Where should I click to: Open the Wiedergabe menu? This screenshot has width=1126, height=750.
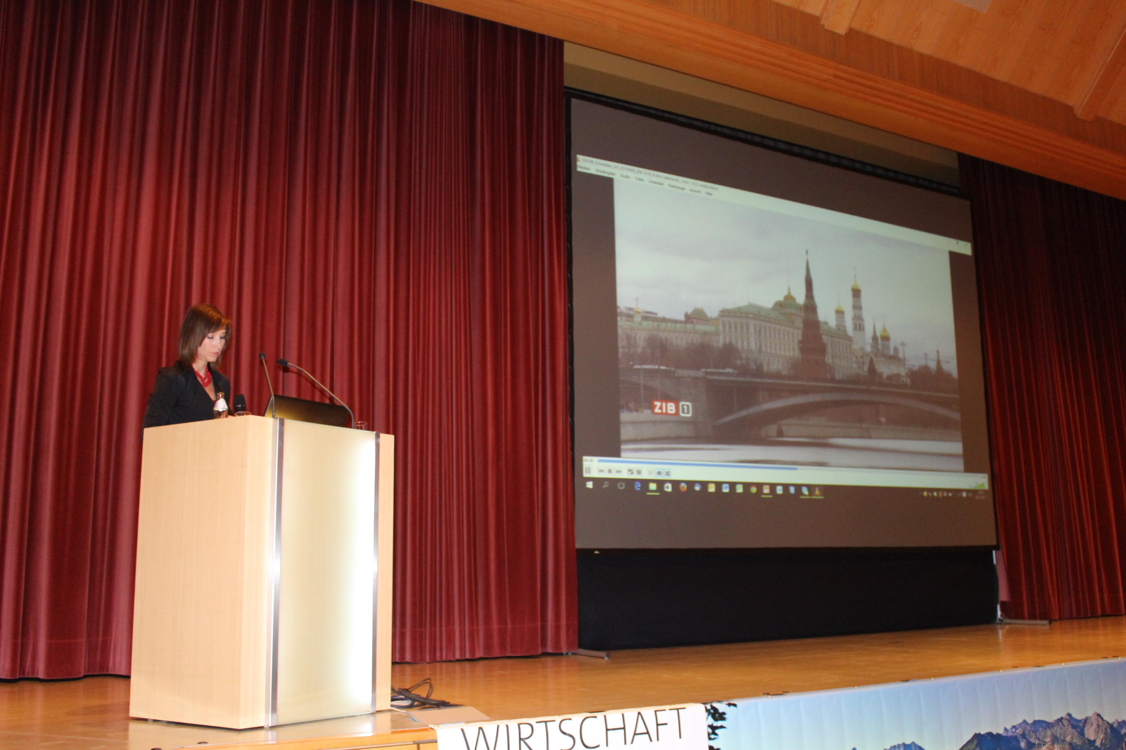pos(605,173)
